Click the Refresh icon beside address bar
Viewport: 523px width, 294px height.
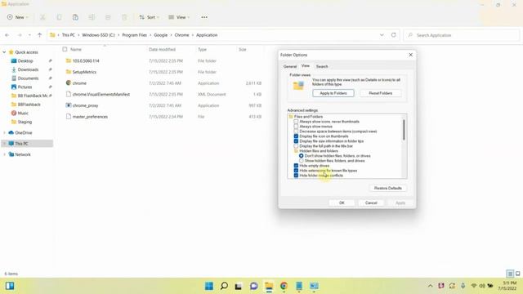(394, 35)
